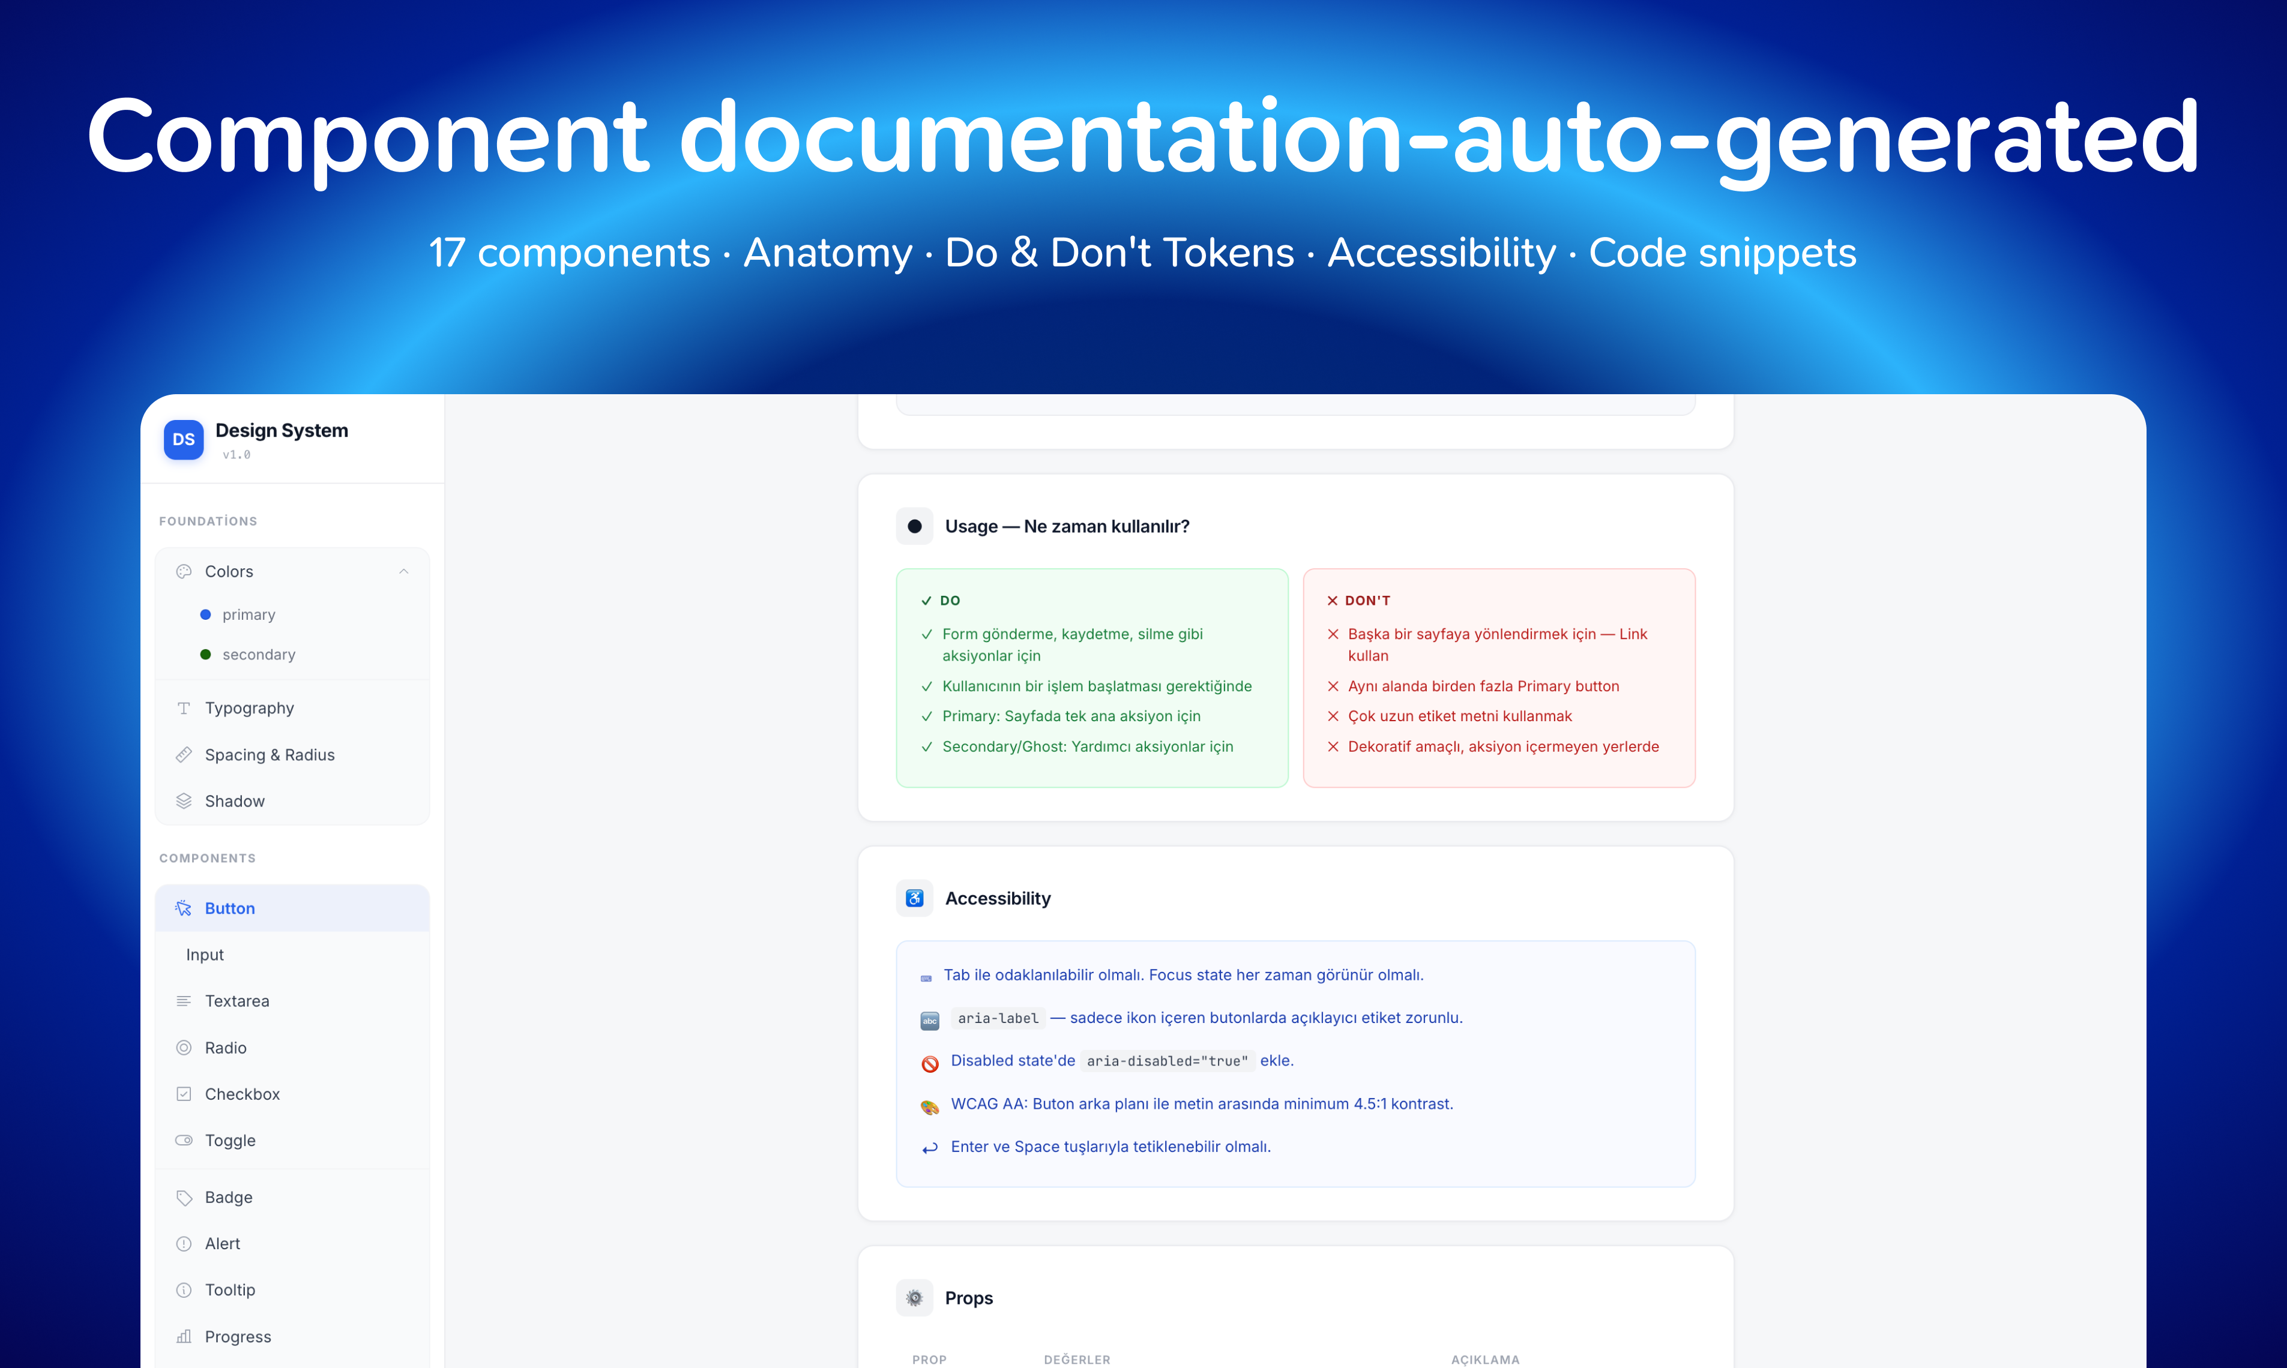Click the DEĞERLER column header
Viewport: 2287px width, 1368px height.
coord(1077,1360)
